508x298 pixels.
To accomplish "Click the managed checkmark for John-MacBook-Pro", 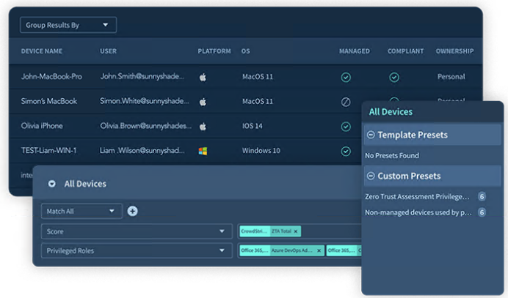I will pyautogui.click(x=346, y=77).
